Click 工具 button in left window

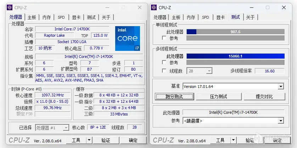76,140
